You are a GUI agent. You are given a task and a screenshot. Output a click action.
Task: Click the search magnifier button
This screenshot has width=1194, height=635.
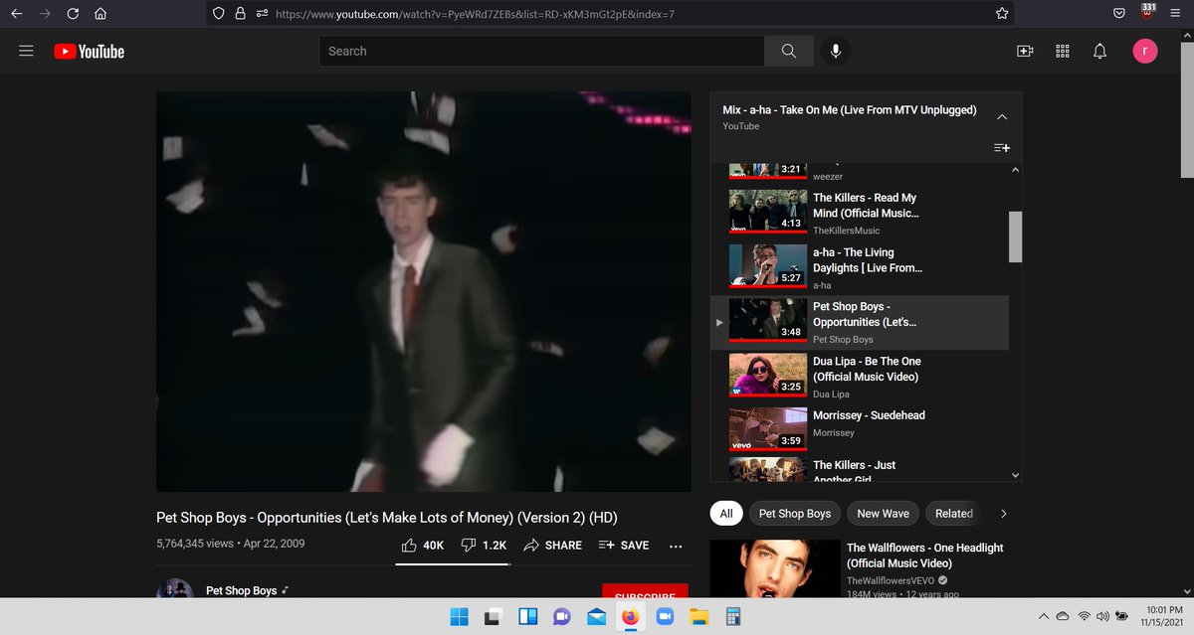789,51
